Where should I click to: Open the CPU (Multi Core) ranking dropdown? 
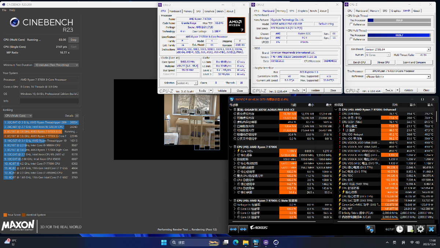tap(18, 116)
